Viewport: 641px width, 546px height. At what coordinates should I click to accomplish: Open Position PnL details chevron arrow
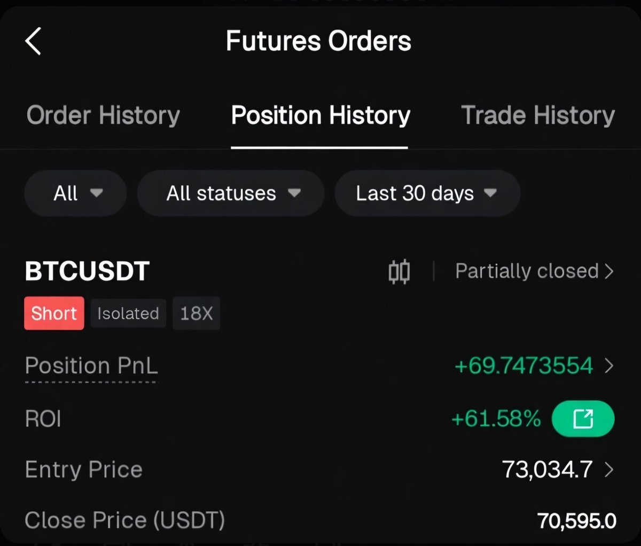click(x=608, y=366)
